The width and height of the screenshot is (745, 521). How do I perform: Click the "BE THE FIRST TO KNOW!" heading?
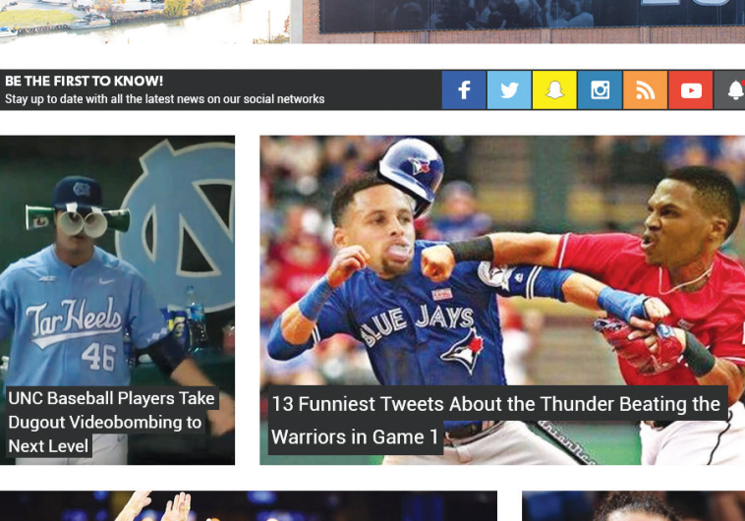pyautogui.click(x=85, y=82)
